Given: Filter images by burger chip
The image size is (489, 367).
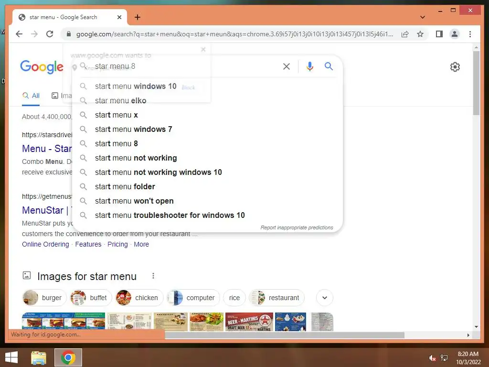Looking at the screenshot, I should pos(44,298).
